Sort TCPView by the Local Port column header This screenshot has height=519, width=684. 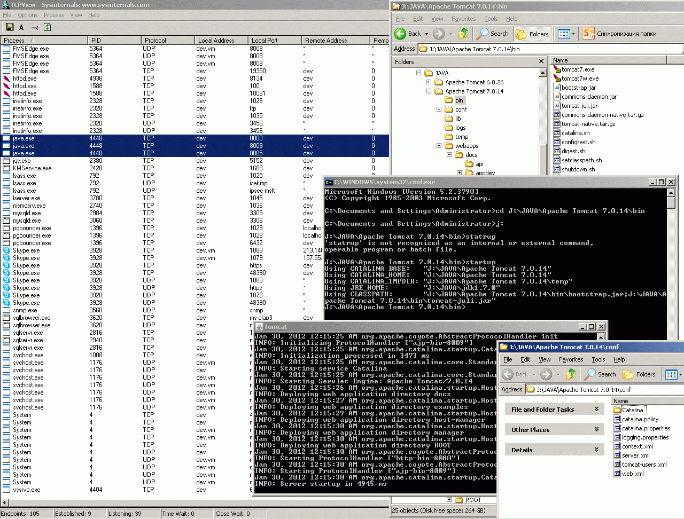[x=275, y=40]
